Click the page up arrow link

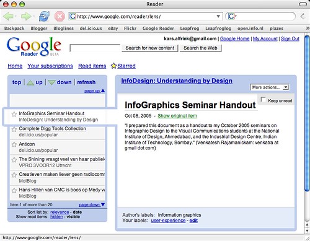pyautogui.click(x=94, y=91)
